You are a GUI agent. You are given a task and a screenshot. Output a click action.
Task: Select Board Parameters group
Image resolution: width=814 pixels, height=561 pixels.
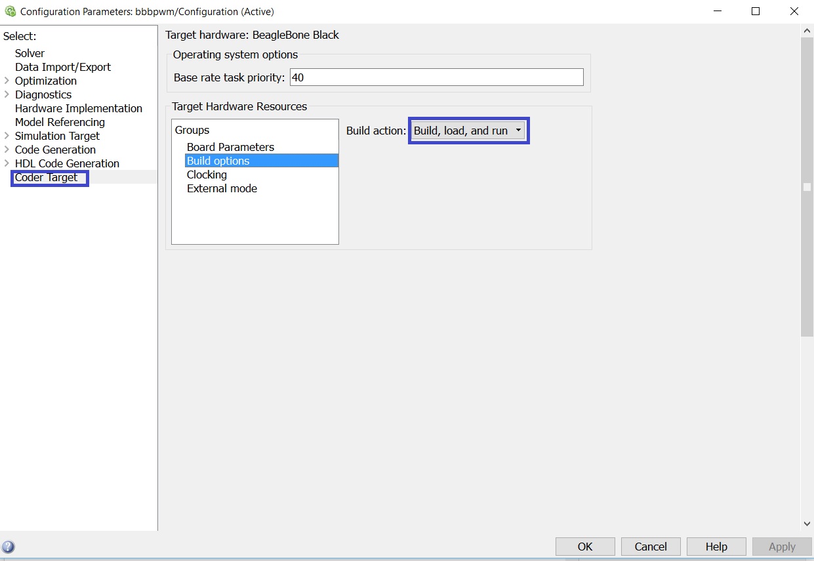(230, 147)
